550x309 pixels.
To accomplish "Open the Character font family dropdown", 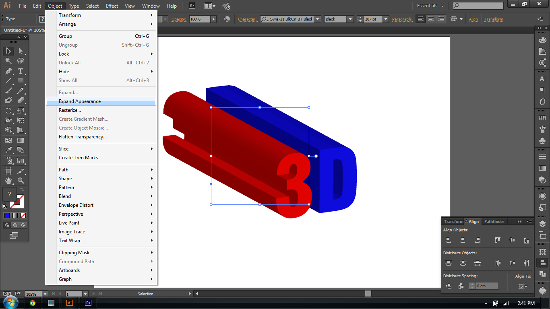I will [x=317, y=19].
